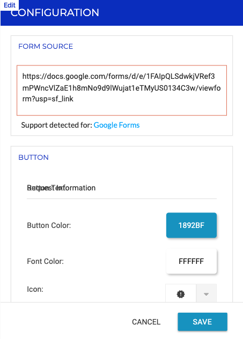Image resolution: width=243 pixels, height=339 pixels.
Task: Select the Edit tab label
Action: coord(10,5)
